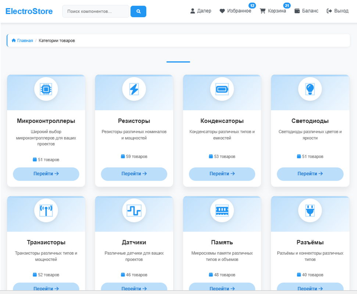
Task: Go to Резисторы via Перейти button
Action: coord(134,174)
